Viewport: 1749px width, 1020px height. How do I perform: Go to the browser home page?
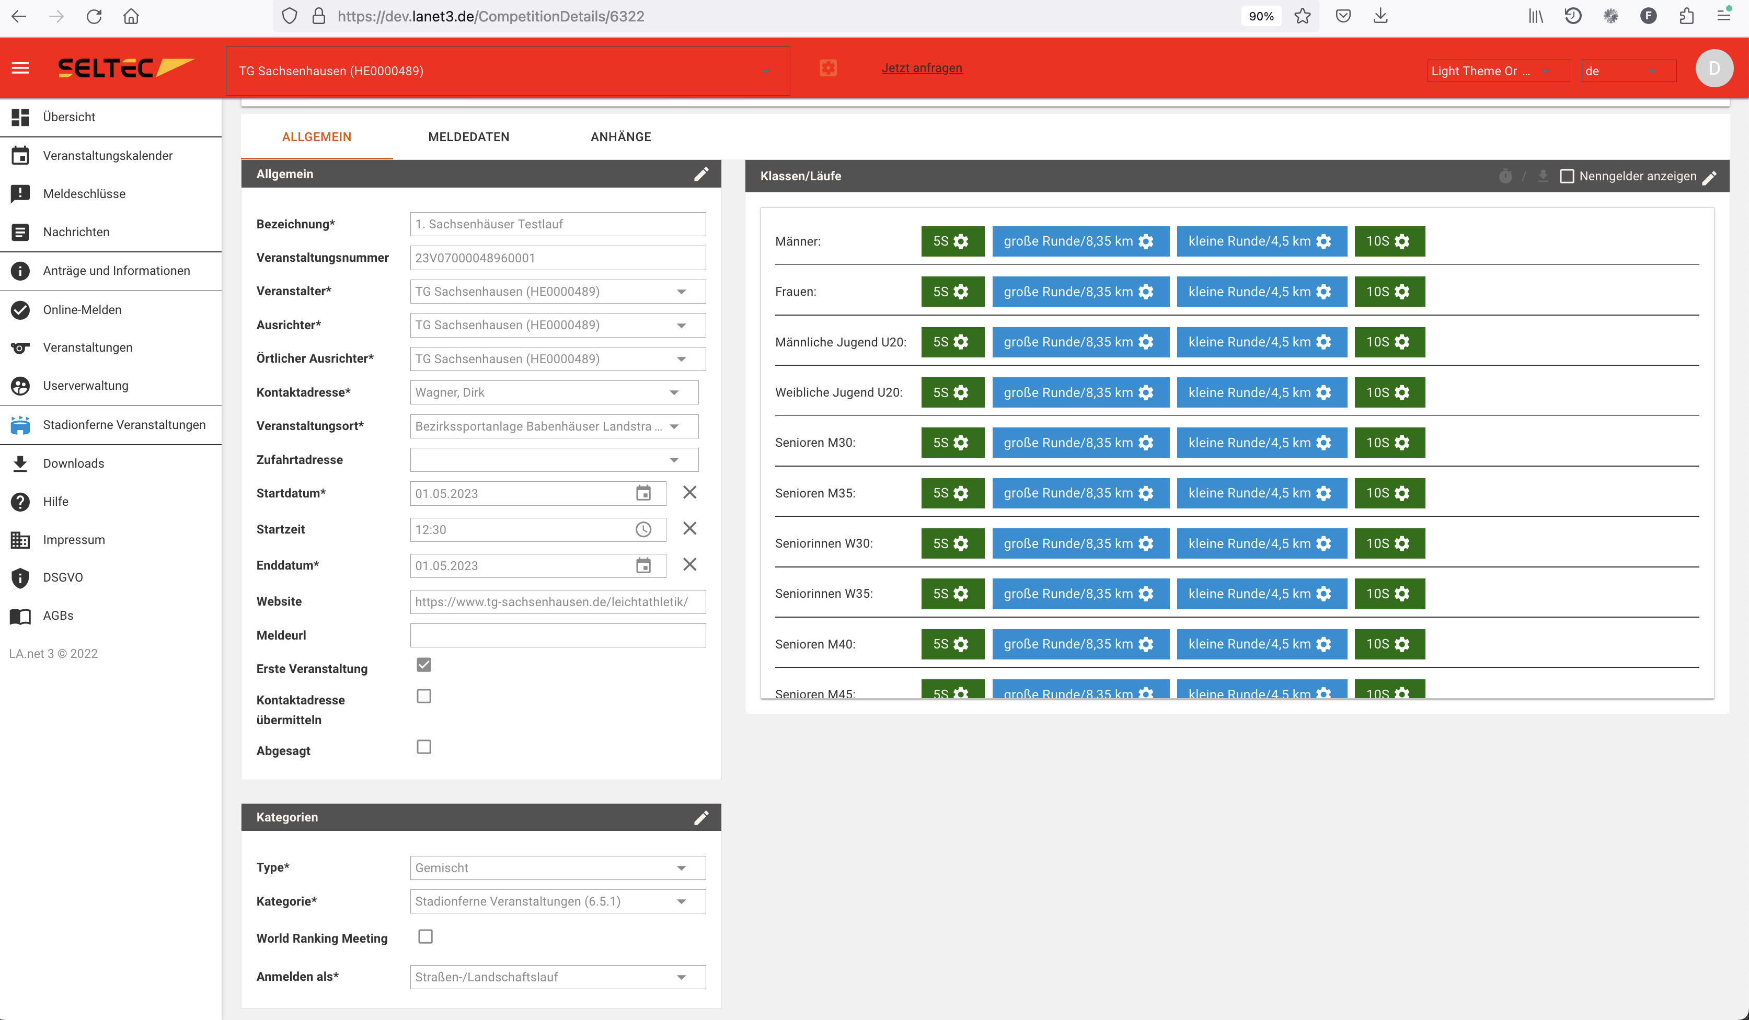(x=131, y=16)
